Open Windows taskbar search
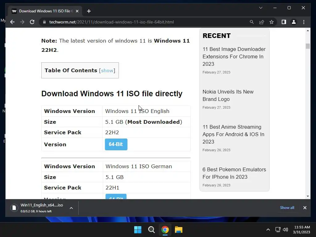316x237 pixels. 151,230
